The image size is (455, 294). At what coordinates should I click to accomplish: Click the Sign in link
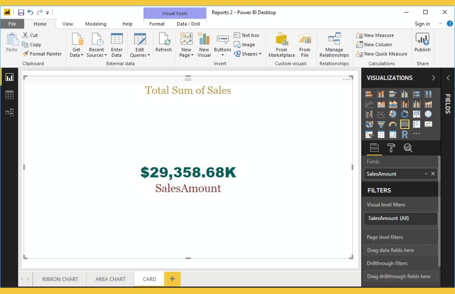(422, 24)
